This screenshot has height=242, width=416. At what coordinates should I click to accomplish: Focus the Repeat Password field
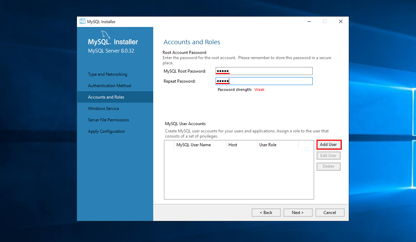(264, 81)
